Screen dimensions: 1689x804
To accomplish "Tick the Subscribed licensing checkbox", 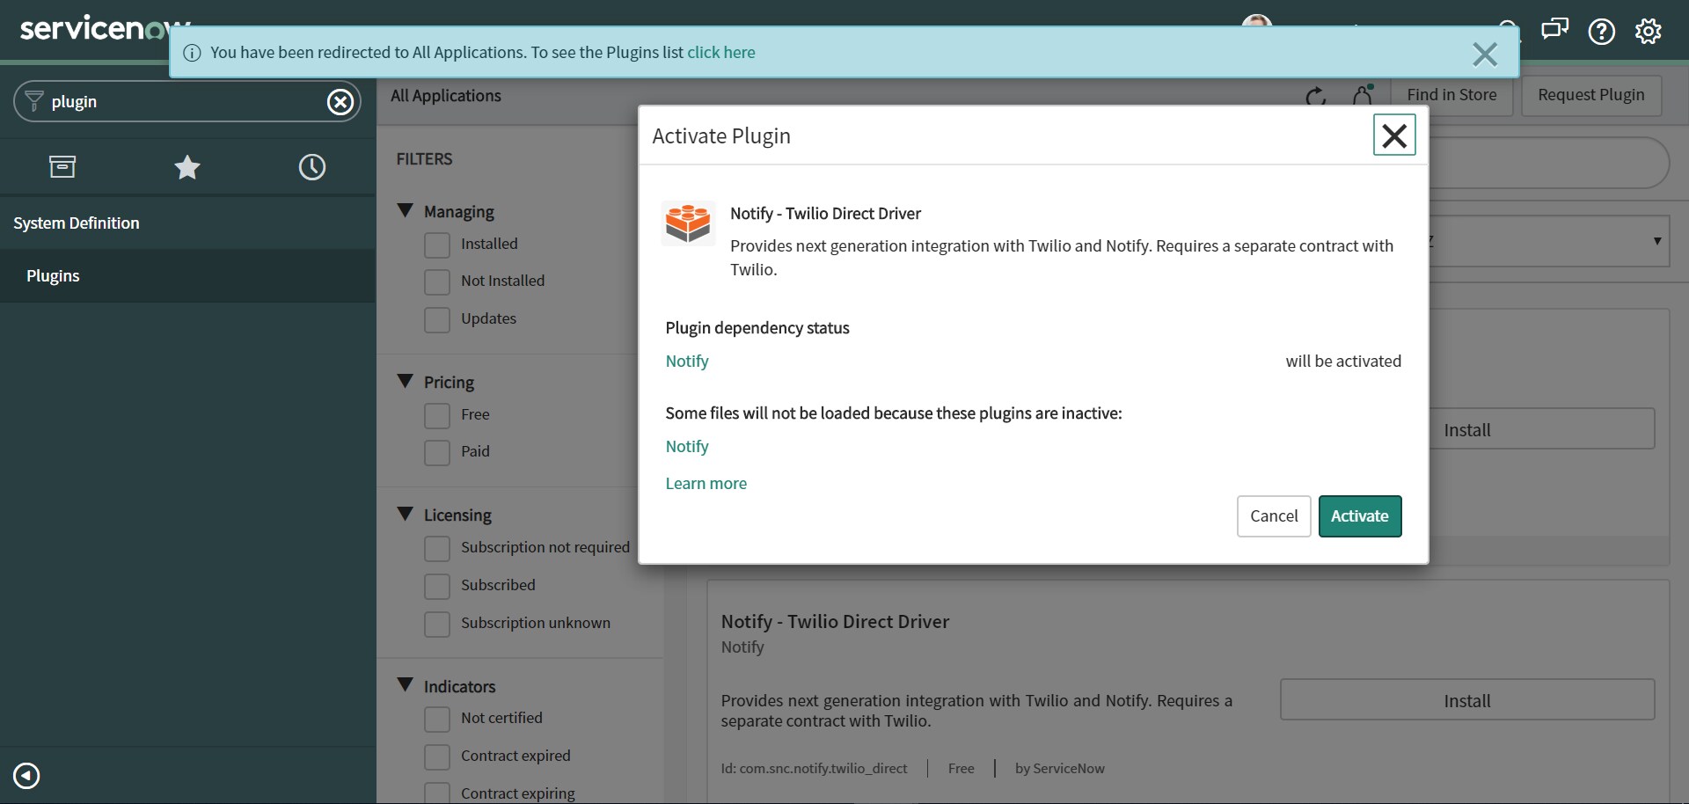I will [437, 586].
